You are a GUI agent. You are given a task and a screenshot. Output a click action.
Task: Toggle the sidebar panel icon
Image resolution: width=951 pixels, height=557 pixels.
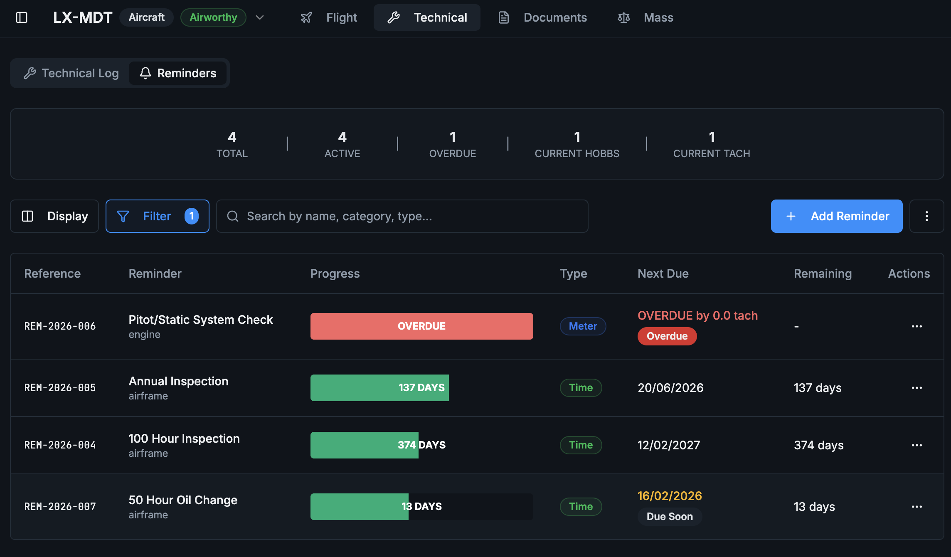pos(22,17)
